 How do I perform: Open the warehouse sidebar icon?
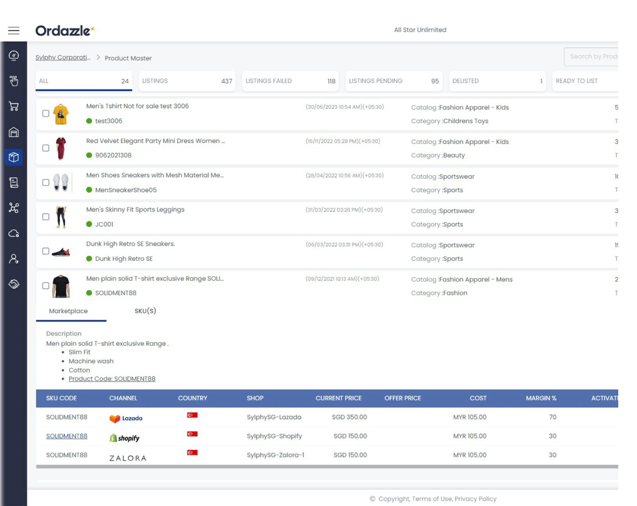(x=14, y=132)
